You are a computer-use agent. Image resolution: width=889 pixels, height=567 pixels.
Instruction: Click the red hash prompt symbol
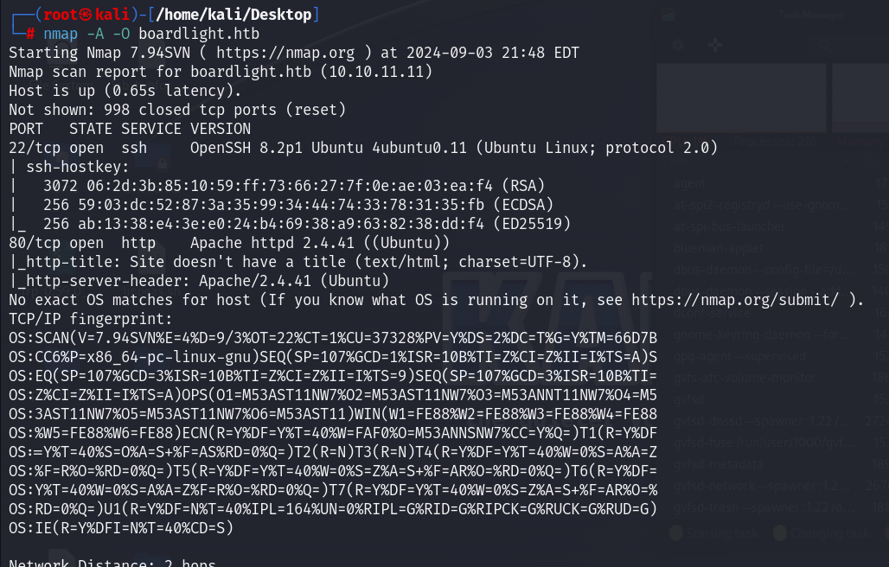(x=31, y=34)
